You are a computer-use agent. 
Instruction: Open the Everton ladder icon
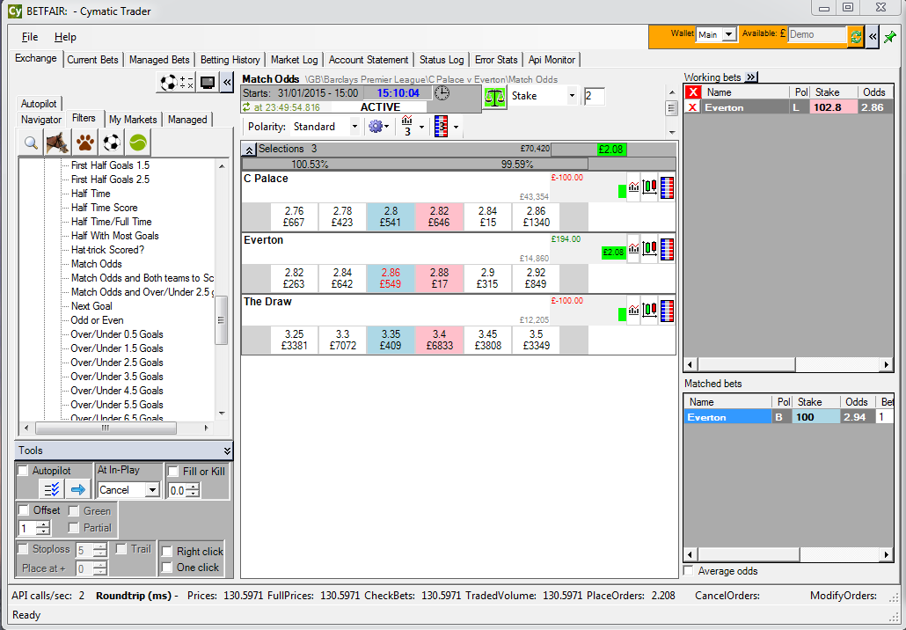point(667,249)
